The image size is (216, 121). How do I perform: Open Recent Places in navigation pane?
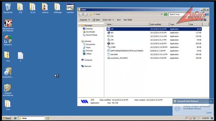tap(90, 35)
